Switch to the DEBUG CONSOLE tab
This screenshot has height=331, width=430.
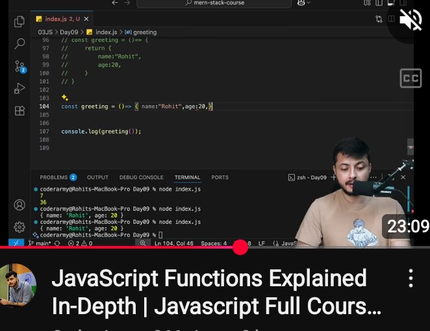142,177
